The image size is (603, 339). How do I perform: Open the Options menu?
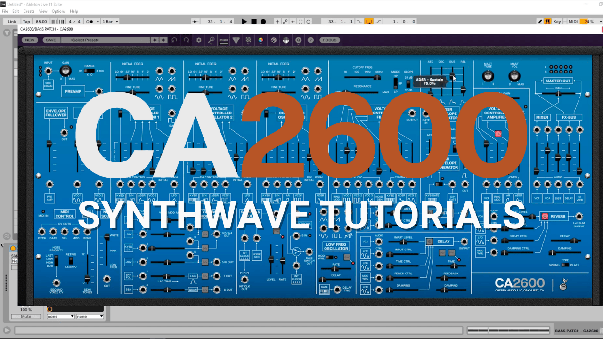point(58,11)
